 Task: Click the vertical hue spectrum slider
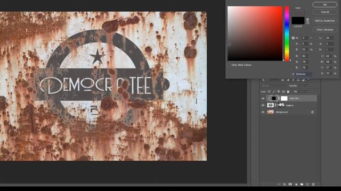coord(287,33)
